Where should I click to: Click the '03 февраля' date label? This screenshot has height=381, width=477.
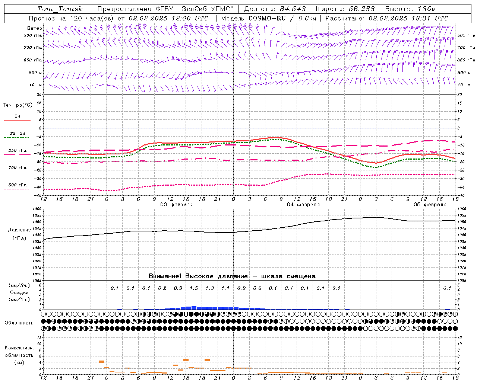(x=177, y=205)
